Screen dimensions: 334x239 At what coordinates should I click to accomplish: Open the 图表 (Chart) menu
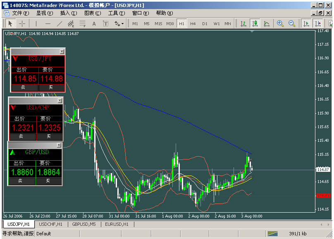[92, 13]
